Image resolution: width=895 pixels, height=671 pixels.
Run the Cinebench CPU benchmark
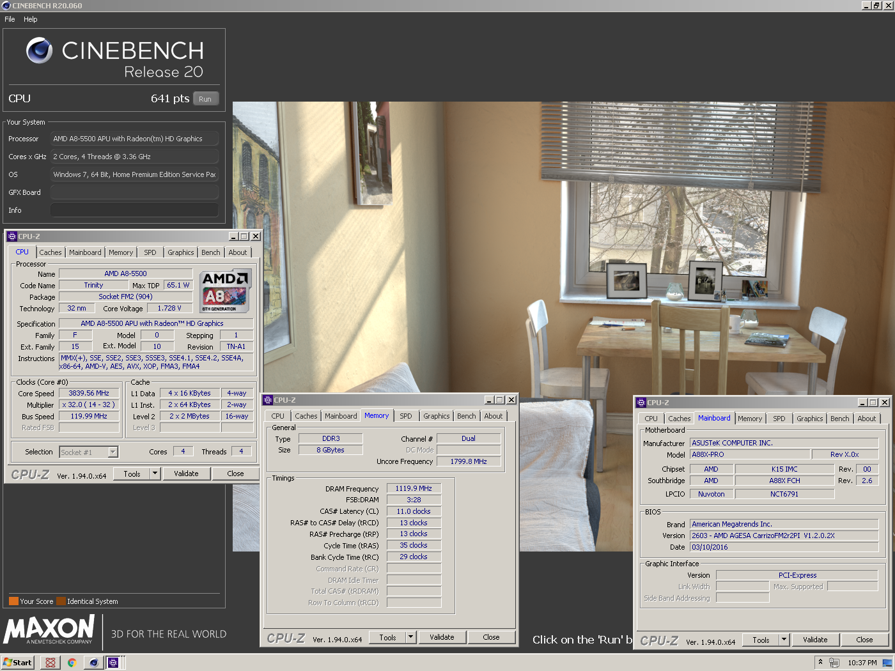[x=205, y=99]
